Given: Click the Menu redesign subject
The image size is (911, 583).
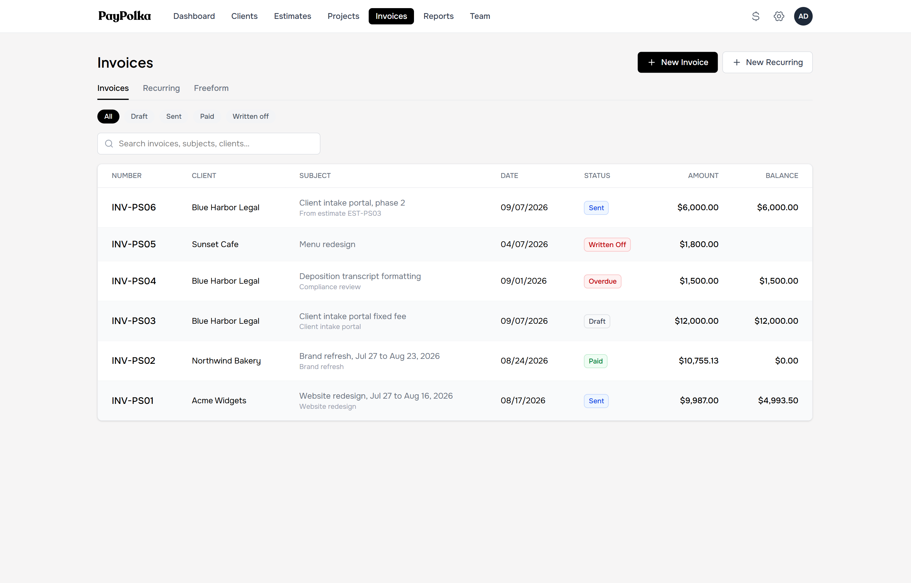Looking at the screenshot, I should point(327,244).
